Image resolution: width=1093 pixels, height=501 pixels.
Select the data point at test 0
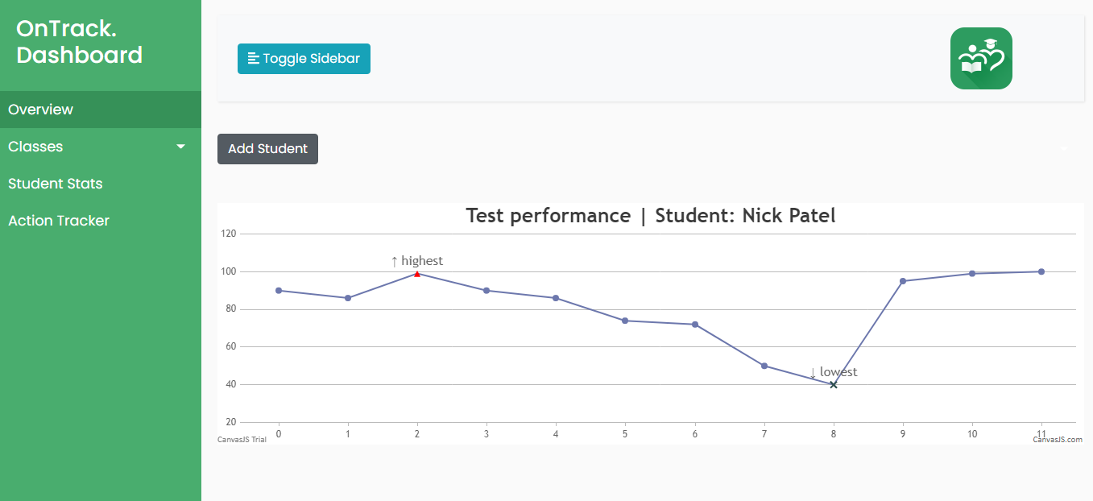click(279, 291)
